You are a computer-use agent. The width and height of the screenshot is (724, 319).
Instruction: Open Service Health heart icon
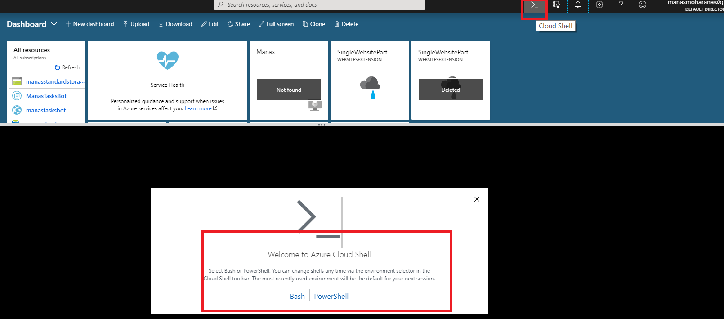168,60
